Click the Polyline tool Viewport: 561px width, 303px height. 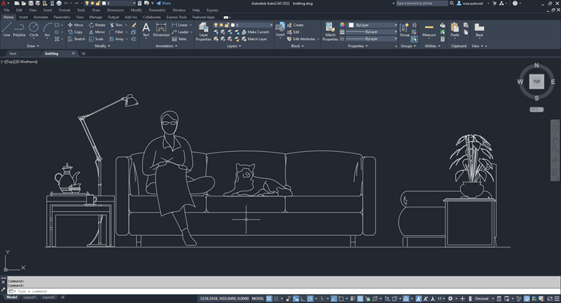19,29
